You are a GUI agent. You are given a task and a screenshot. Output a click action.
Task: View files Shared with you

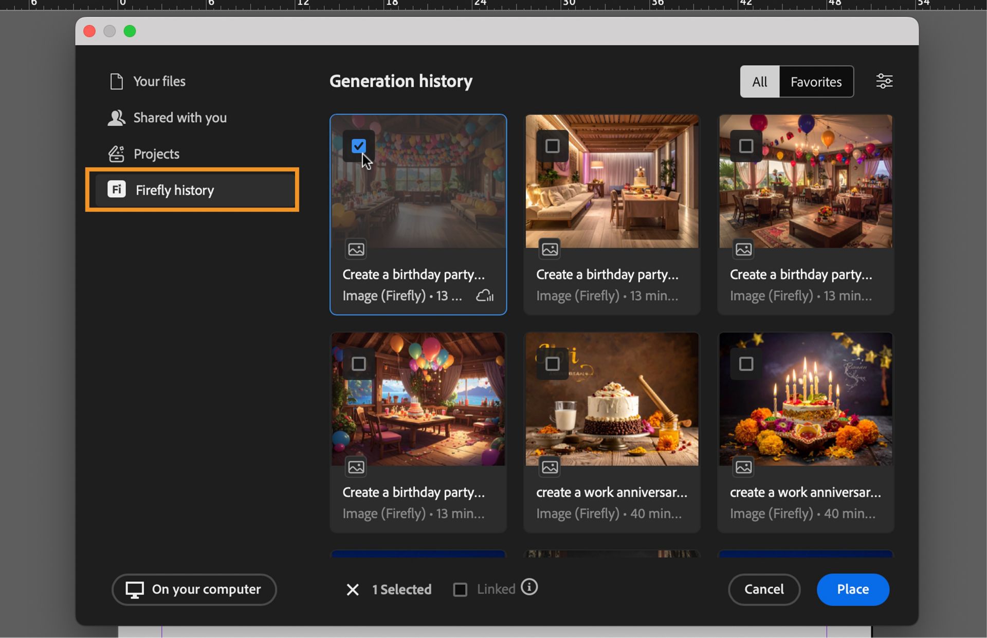point(179,118)
